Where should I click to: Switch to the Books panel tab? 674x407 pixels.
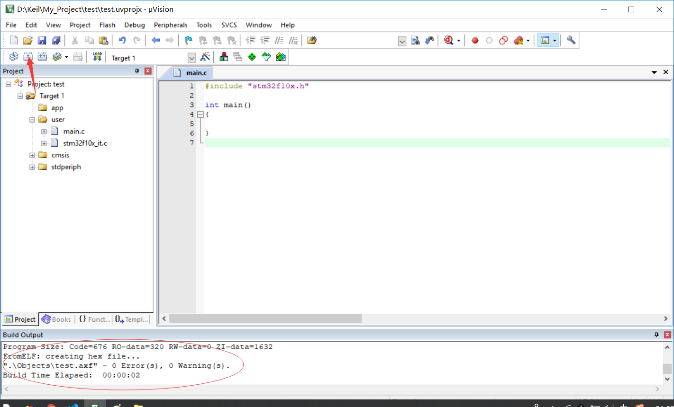click(x=56, y=319)
